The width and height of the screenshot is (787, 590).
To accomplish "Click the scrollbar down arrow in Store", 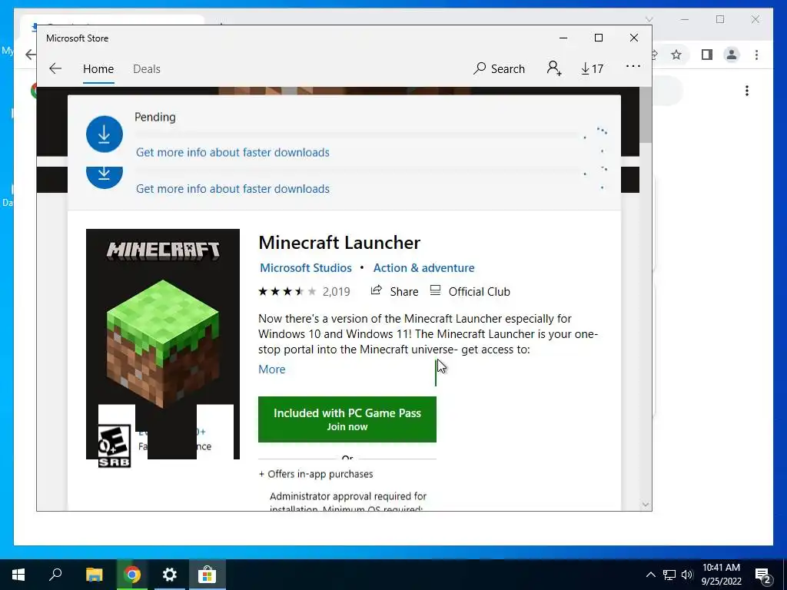I will click(x=646, y=505).
